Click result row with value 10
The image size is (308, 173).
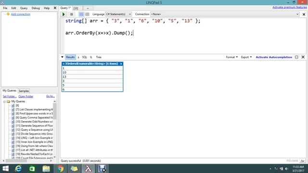click(x=92, y=73)
